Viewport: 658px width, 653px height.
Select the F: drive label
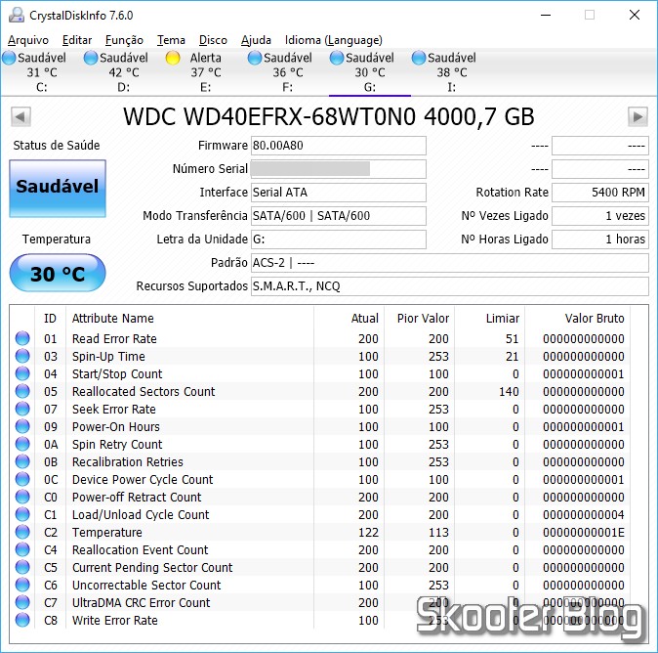(287, 87)
